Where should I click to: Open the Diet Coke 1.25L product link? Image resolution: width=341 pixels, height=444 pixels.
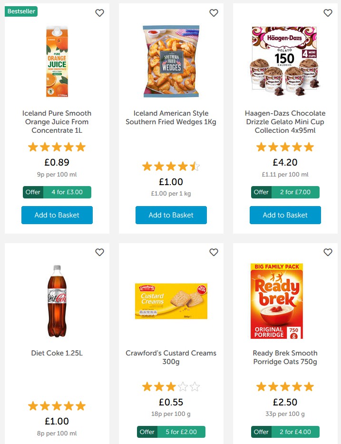coord(57,353)
